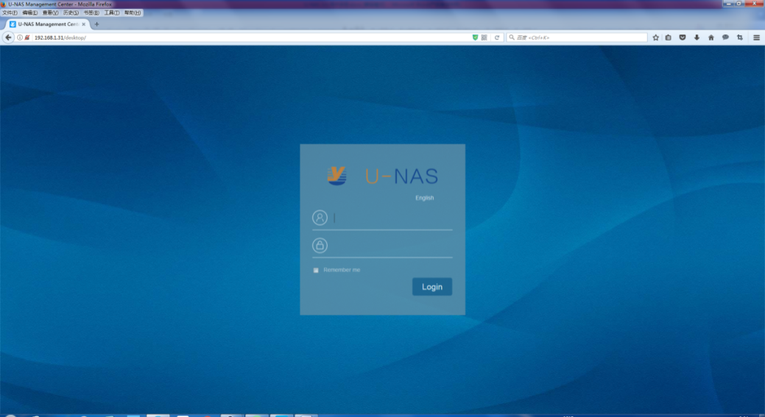Viewport: 765px width, 417px height.
Task: Open the downloads arrow icon
Action: [x=697, y=38]
